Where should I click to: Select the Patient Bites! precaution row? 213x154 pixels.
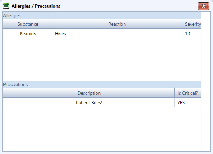102,102
